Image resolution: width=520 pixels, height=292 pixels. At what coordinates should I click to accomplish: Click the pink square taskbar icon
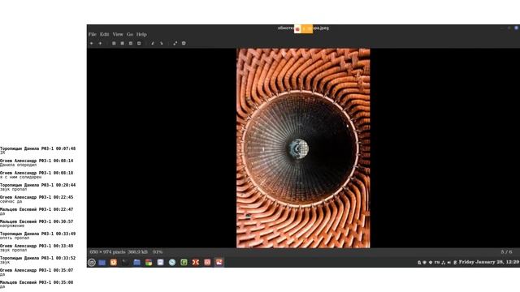coord(207,263)
